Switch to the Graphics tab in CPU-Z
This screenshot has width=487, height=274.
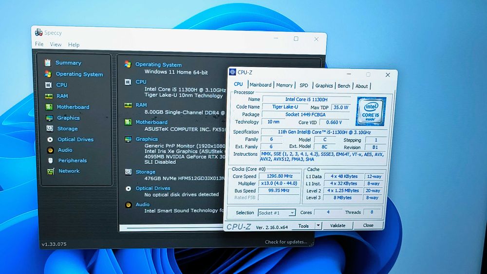(324, 86)
